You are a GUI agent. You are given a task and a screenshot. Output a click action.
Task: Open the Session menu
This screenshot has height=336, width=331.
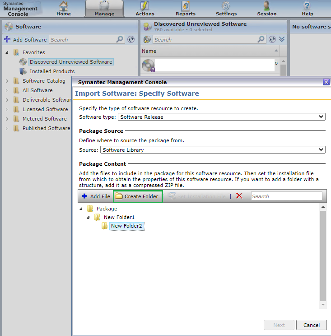(267, 9)
